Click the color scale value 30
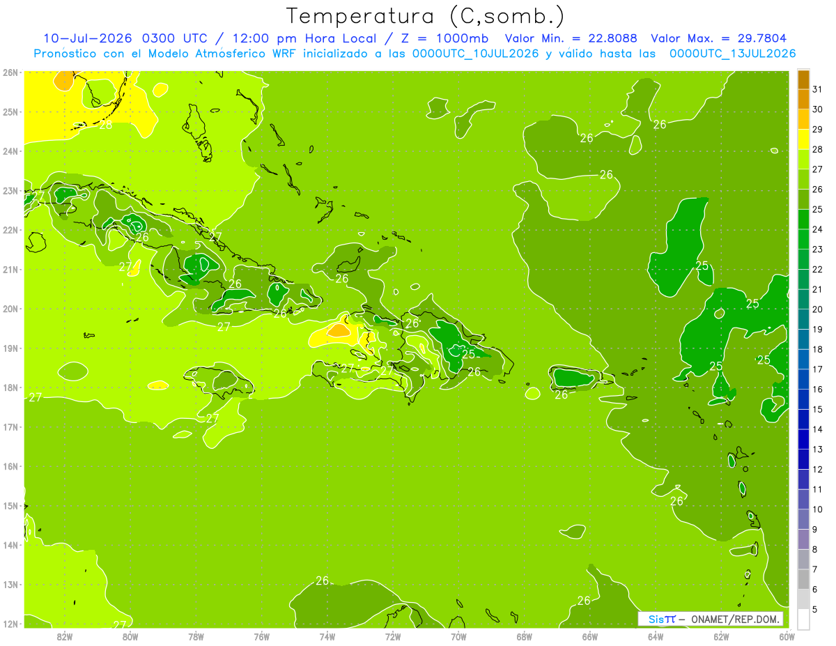 coord(818,109)
